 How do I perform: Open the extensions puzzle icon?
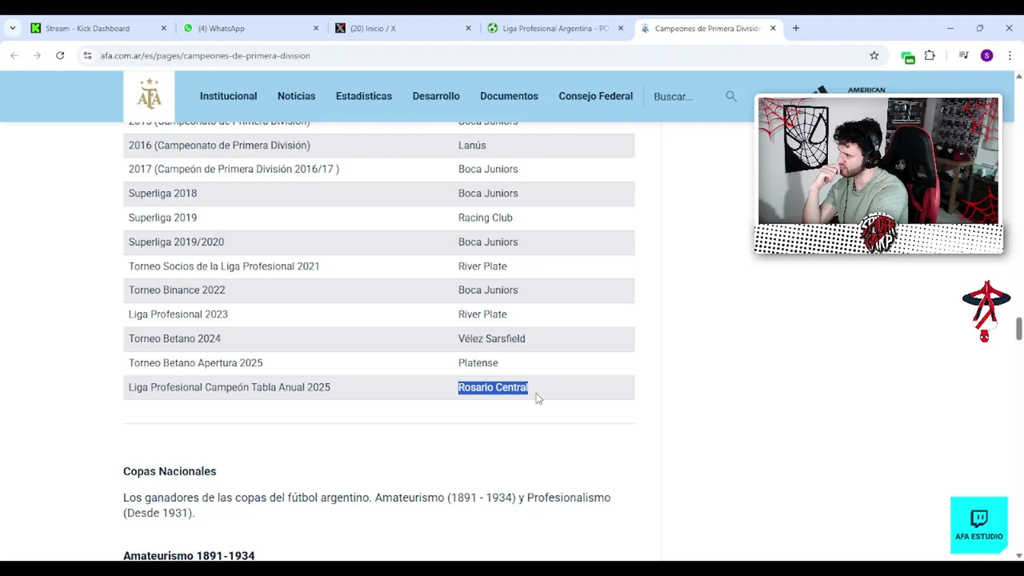[x=930, y=55]
